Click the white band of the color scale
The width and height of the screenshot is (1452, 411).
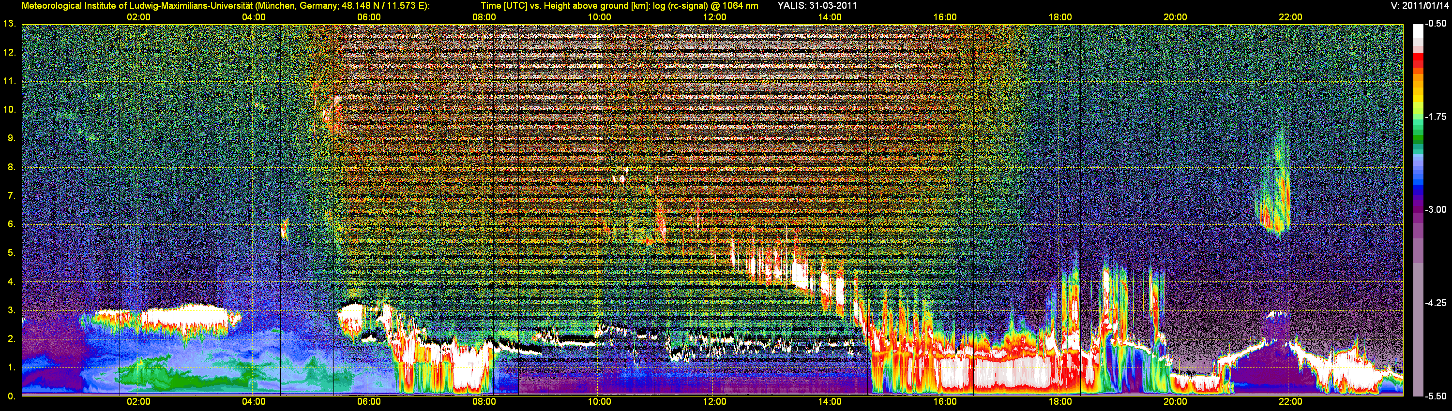[x=1418, y=32]
